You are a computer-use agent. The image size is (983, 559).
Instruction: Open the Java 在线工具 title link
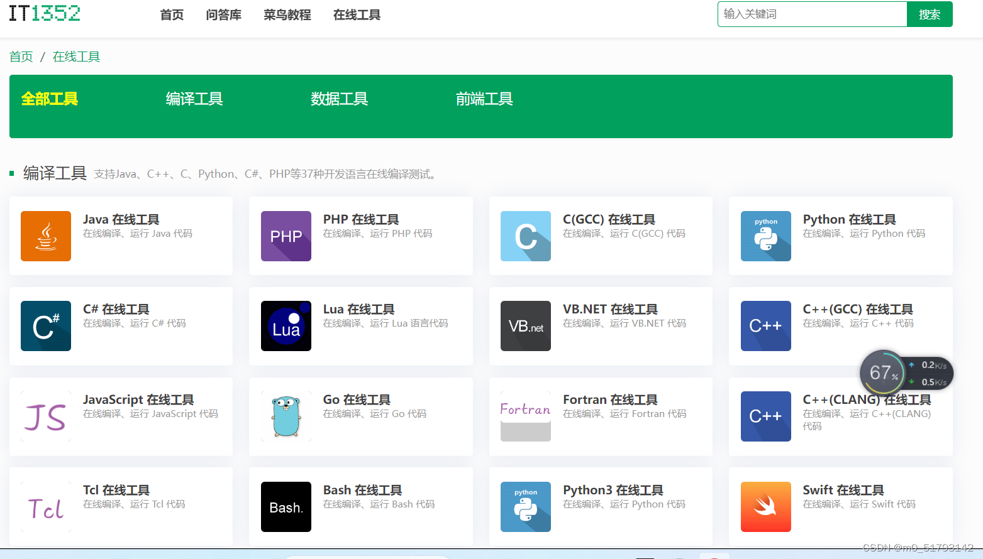[x=121, y=219]
